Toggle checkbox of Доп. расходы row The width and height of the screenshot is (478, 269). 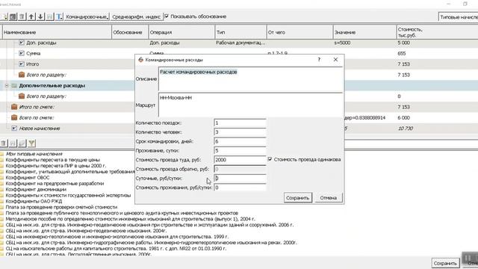click(22, 43)
